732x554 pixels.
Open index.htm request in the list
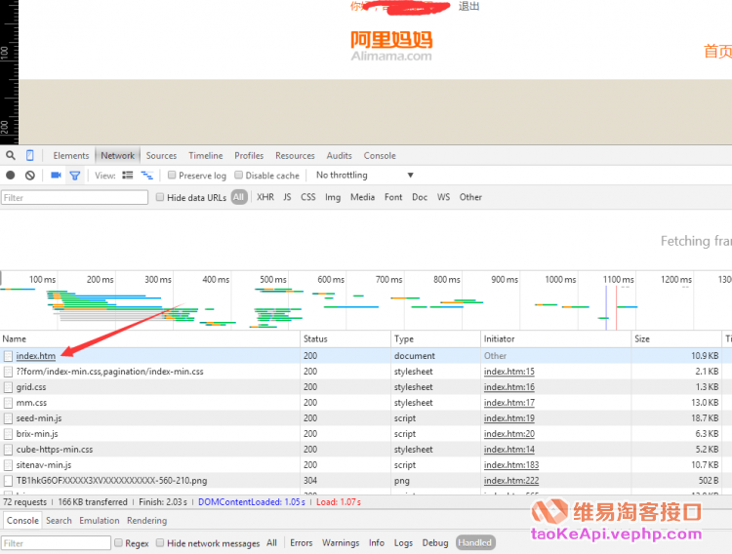click(x=36, y=356)
